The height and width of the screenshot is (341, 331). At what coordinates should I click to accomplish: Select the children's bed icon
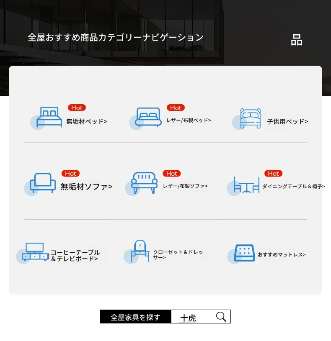(250, 118)
